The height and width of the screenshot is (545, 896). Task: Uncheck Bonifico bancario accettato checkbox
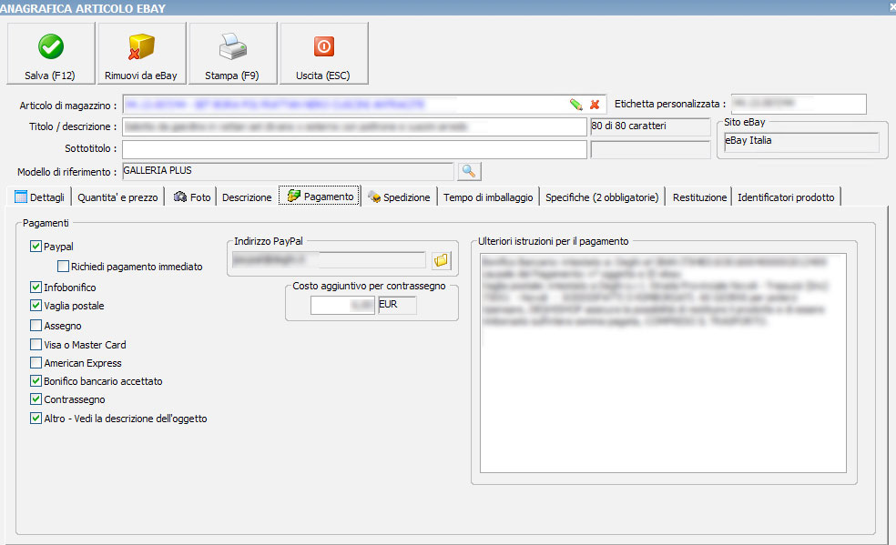36,380
